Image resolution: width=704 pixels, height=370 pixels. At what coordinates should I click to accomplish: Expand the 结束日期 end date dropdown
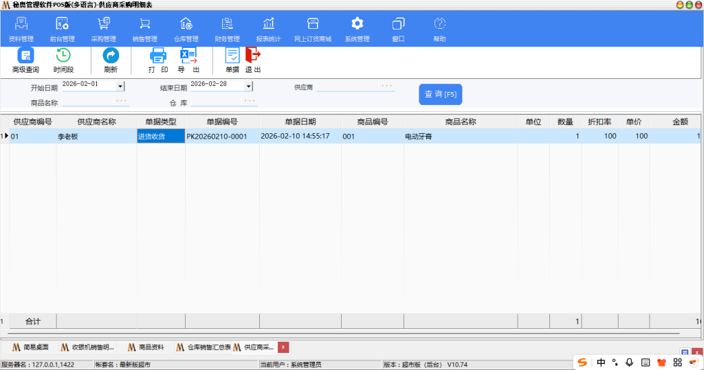249,86
